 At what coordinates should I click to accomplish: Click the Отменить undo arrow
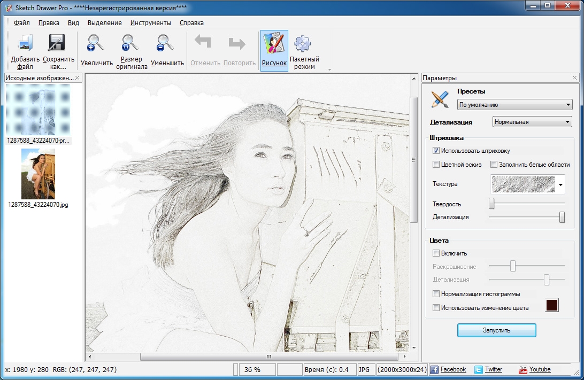tap(203, 42)
